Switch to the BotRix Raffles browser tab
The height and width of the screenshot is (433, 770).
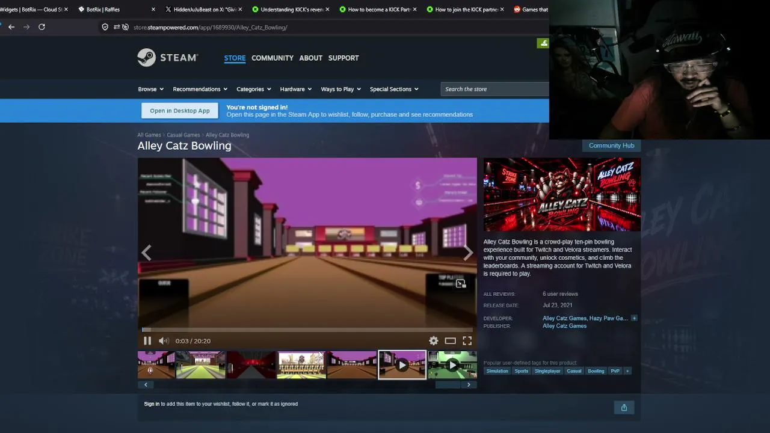(x=115, y=10)
